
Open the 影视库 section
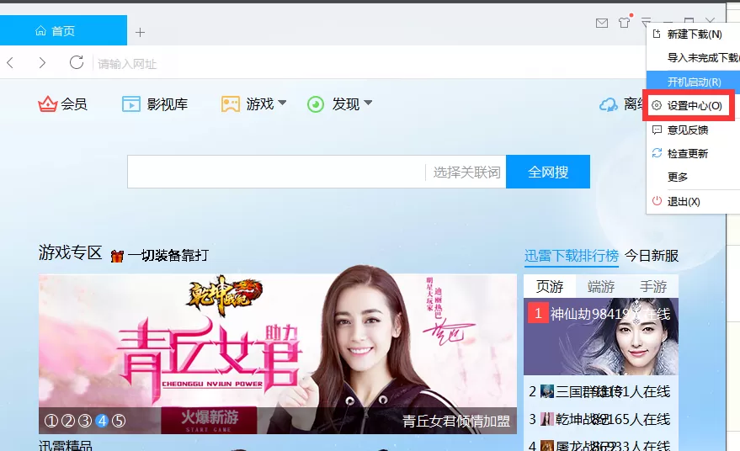tap(155, 103)
